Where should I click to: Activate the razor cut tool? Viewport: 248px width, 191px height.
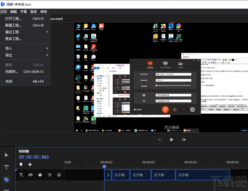(x=6, y=179)
